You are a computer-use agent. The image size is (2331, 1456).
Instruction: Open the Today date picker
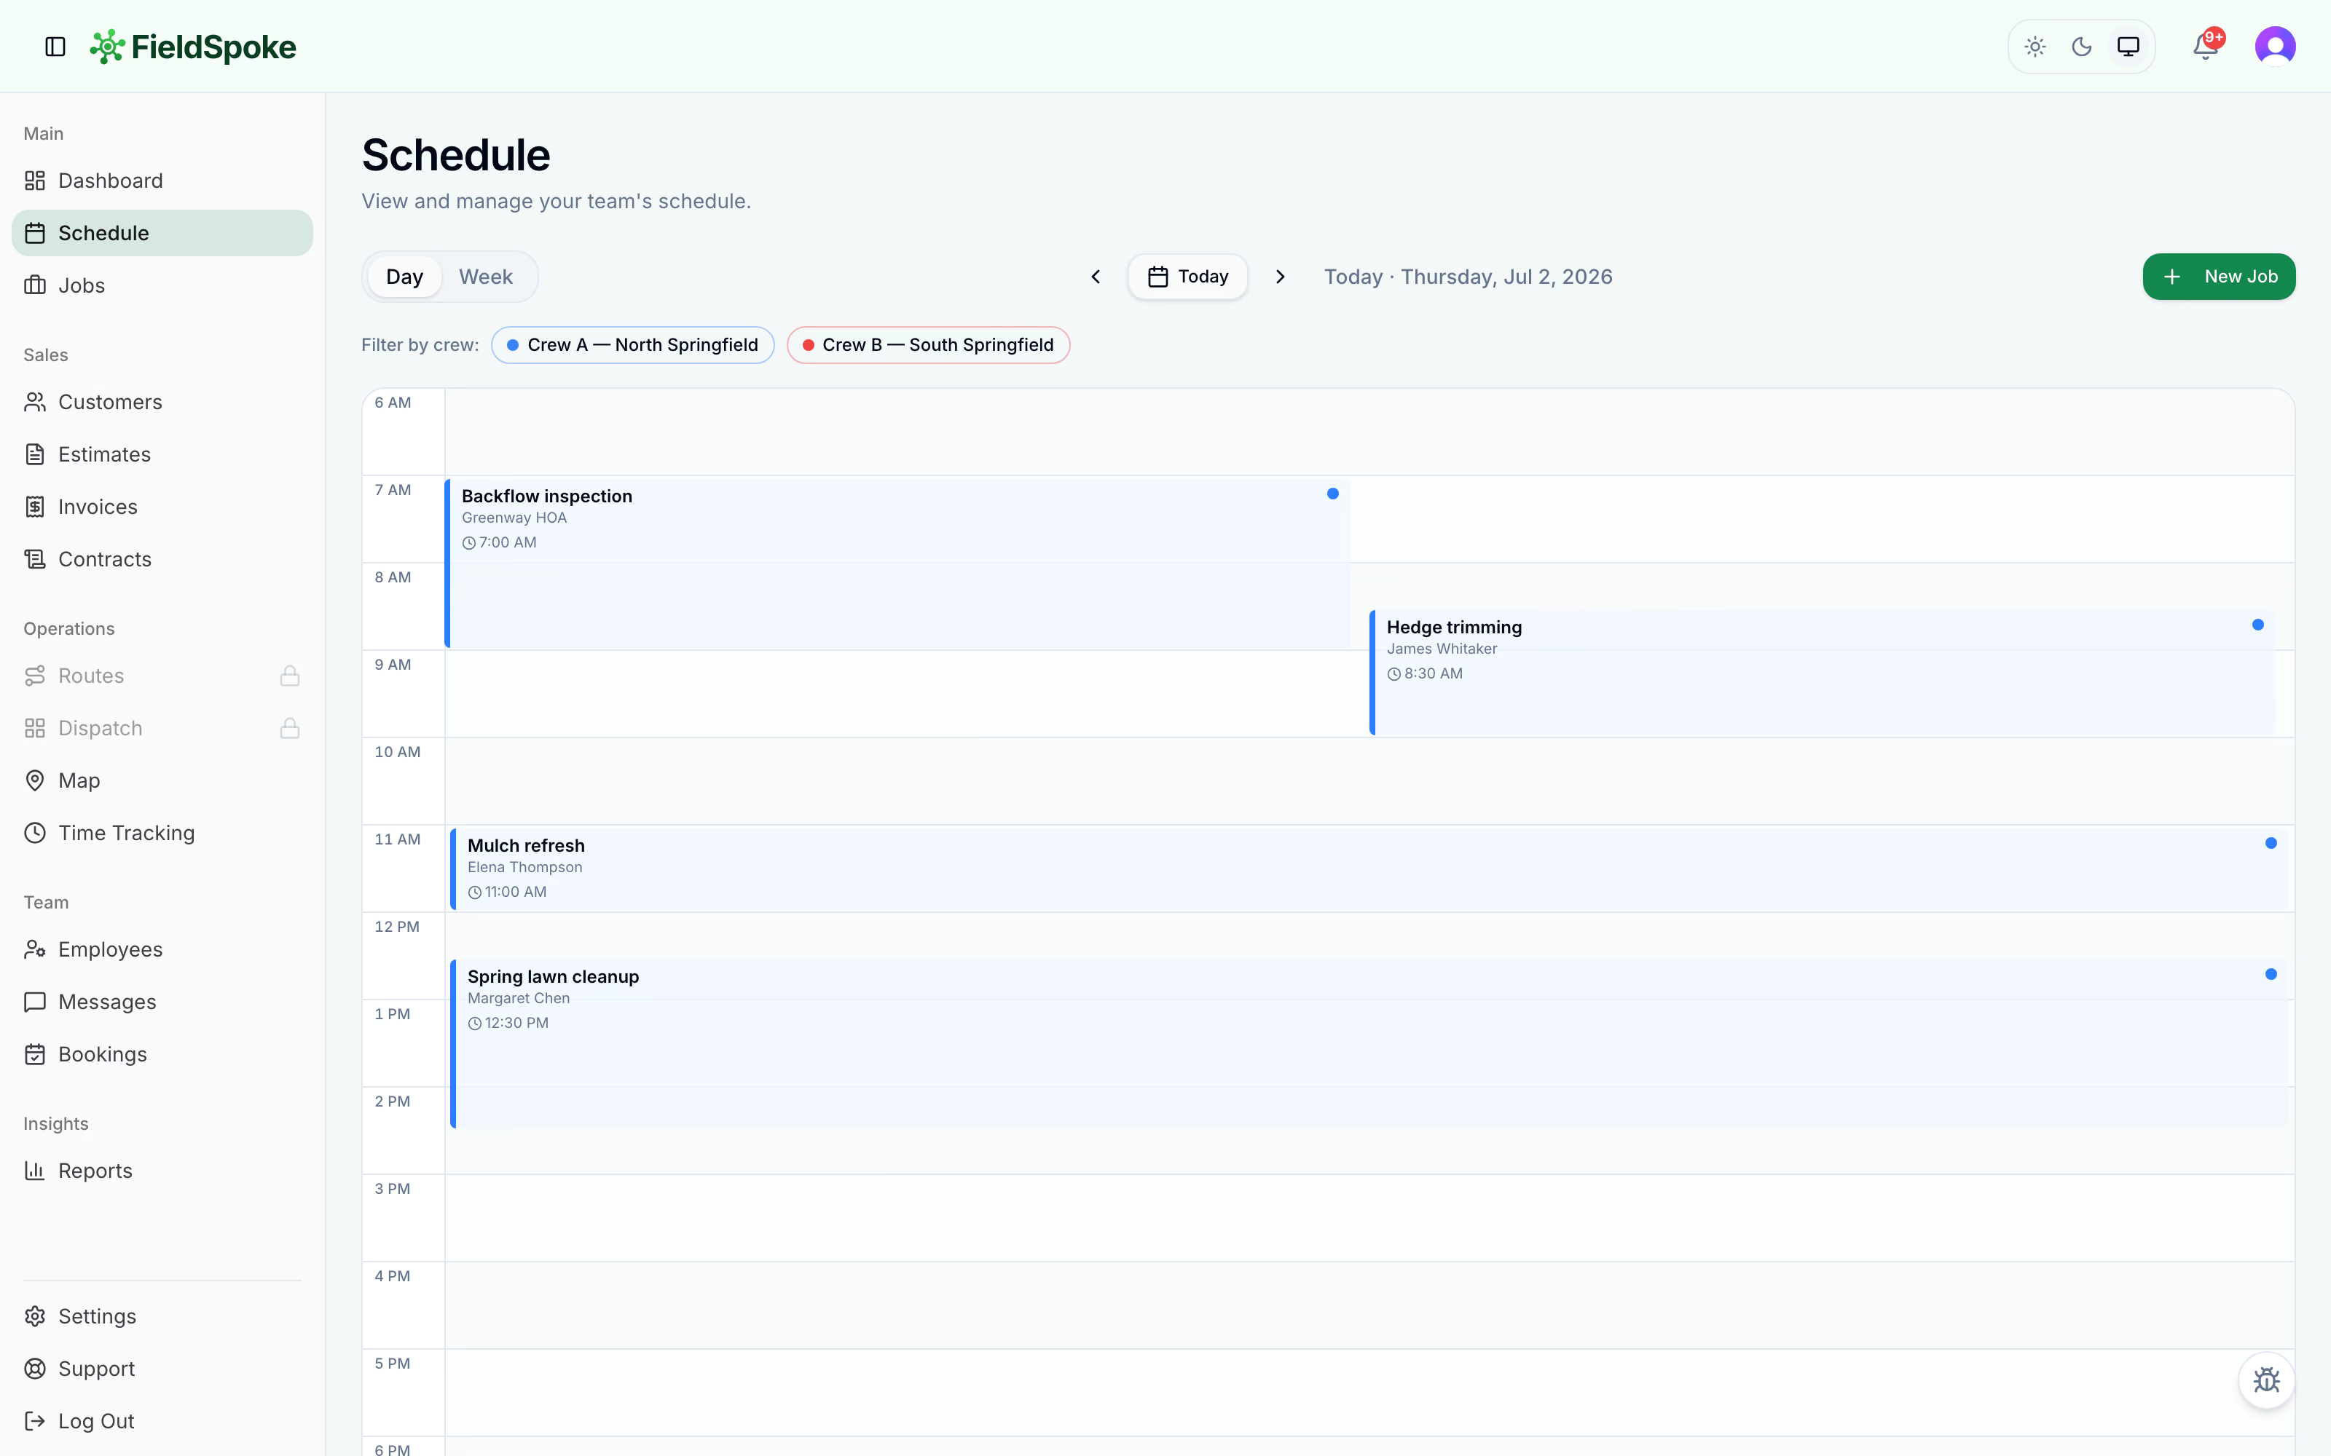(x=1187, y=277)
